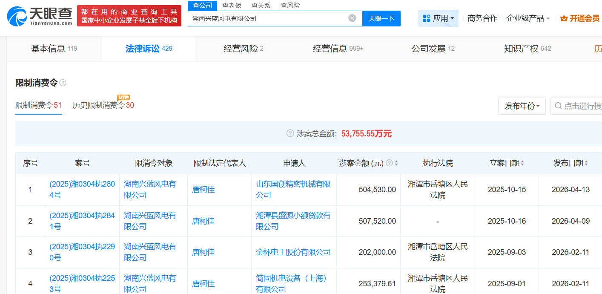Open the 发布年份 filter dropdown
Screen dimensions: 602x294
[x=522, y=106]
